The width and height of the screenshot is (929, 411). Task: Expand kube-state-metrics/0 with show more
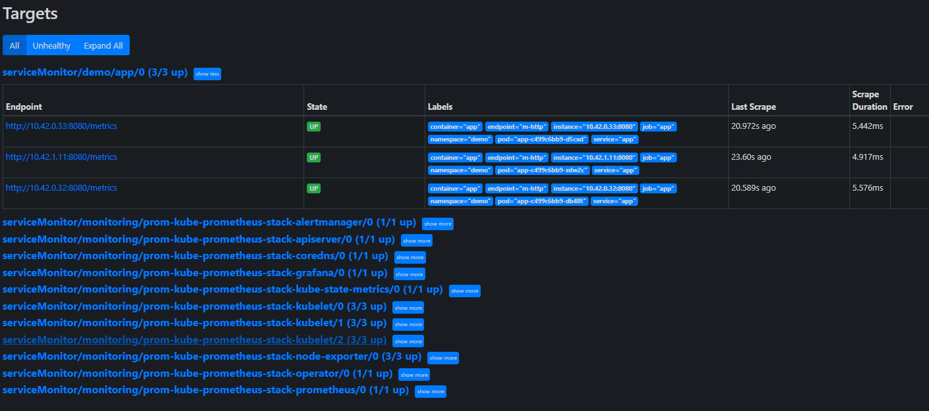[465, 291]
